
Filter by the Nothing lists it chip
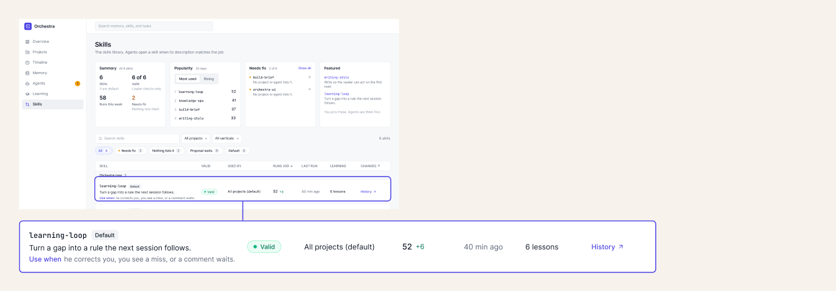166,151
